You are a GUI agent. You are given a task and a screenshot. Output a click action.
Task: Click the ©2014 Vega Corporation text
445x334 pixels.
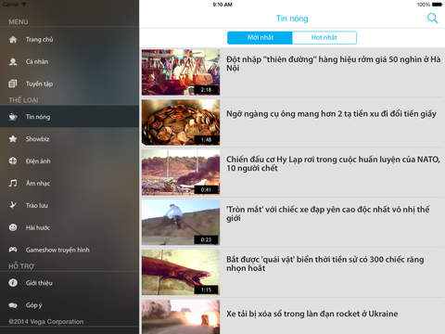click(46, 322)
